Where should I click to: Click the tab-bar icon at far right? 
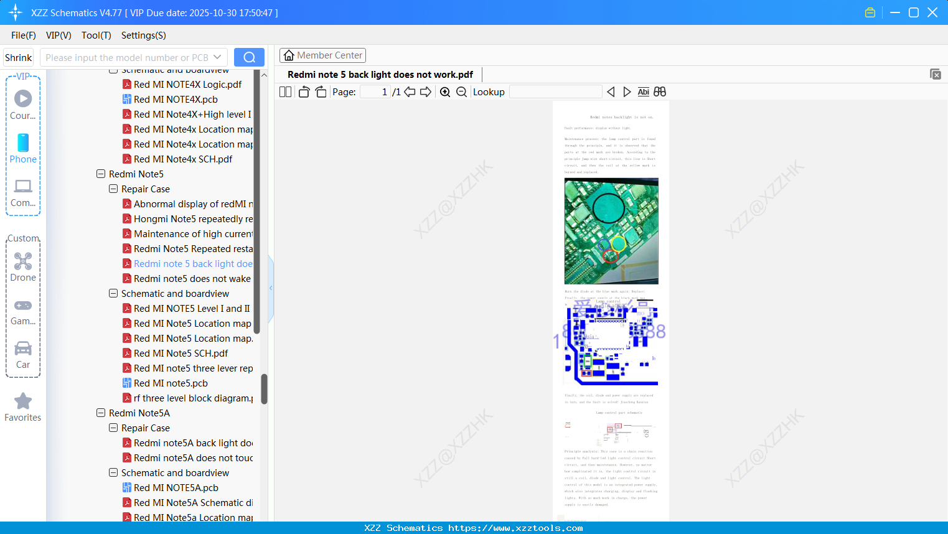pyautogui.click(x=936, y=74)
